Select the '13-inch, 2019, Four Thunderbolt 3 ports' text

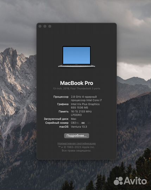(76, 89)
